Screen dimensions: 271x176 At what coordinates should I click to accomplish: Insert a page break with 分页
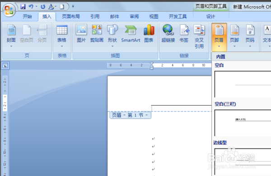(42, 34)
